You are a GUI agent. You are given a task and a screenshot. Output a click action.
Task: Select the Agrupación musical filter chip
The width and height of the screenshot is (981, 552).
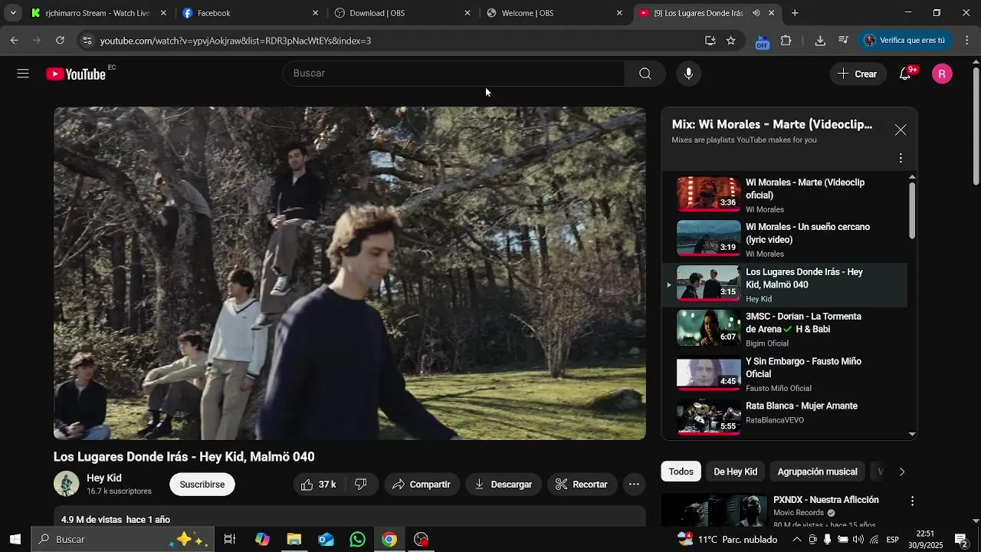[x=817, y=472]
